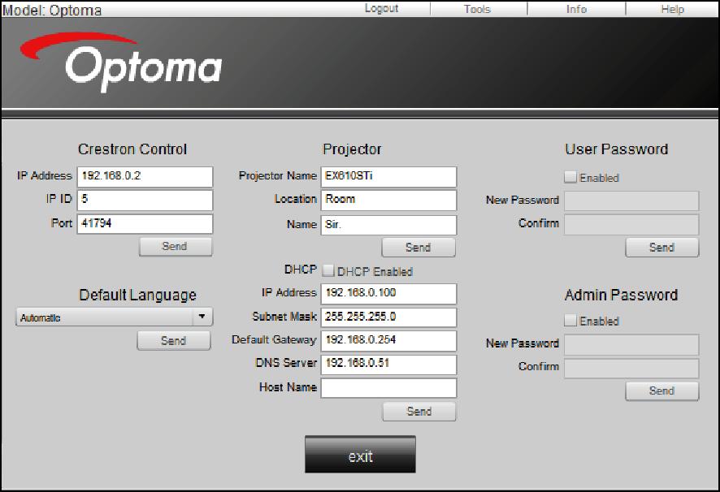Screen dimensions: 720x492
Task: Click the Crestron Control IP Address field
Action: pyautogui.click(x=145, y=177)
